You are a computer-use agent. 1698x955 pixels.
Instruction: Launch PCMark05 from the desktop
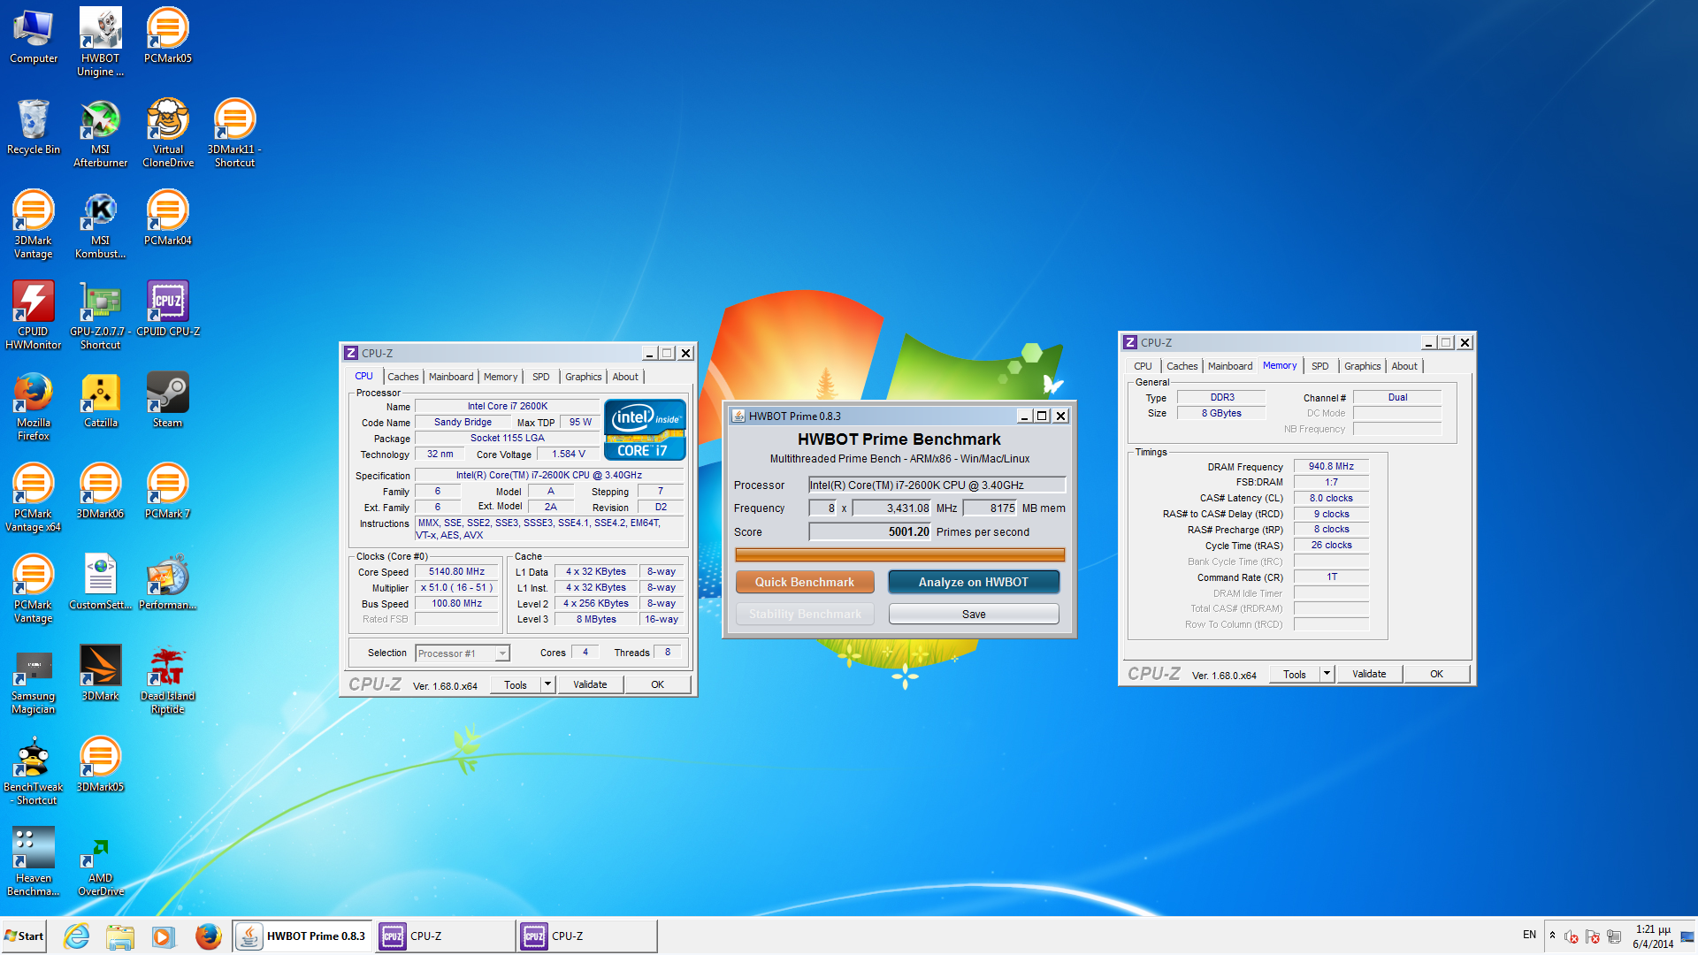point(167,35)
